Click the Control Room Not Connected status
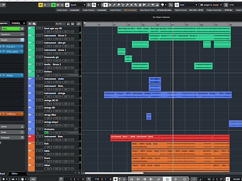Viewport: 242px width, 181px height. [x=123, y=10]
